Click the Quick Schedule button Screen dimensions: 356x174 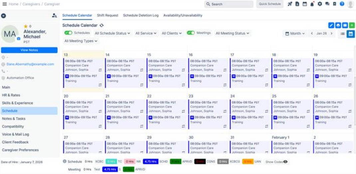[270, 4]
